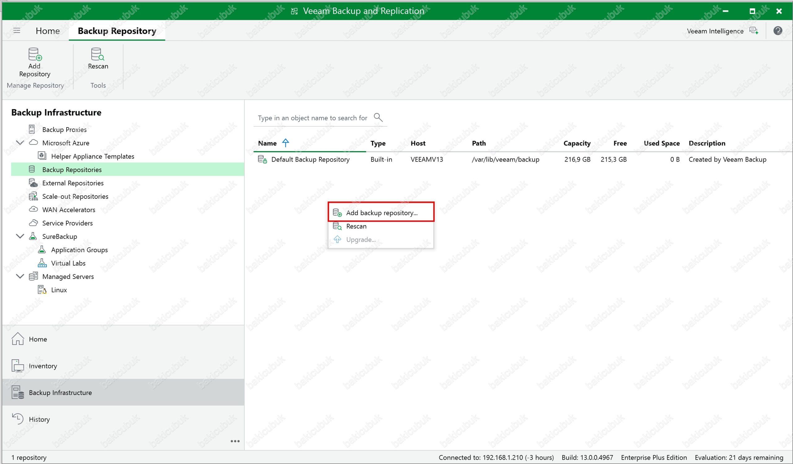Sort by the Capacity column header
793x464 pixels.
coord(577,143)
